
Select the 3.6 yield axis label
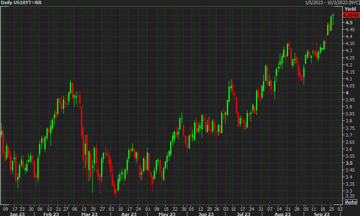pyautogui.click(x=349, y=149)
